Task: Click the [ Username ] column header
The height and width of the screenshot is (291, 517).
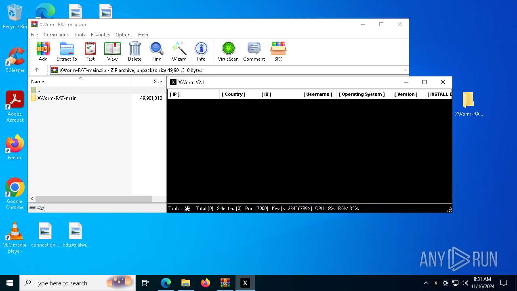Action: tap(319, 94)
